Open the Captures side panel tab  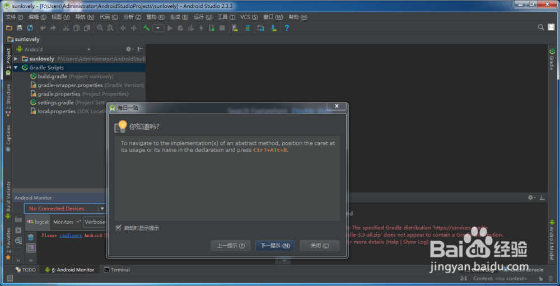[x=8, y=138]
